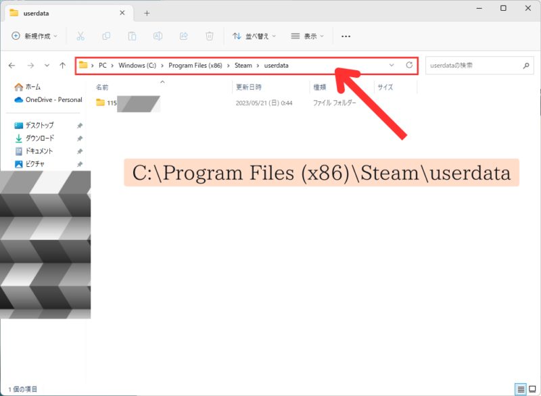Click the userdataの検索 search box
This screenshot has width=541, height=396.
[x=479, y=66]
